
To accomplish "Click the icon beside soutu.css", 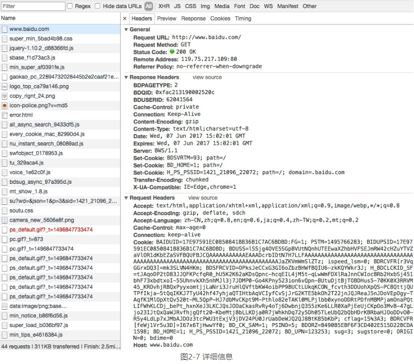I will [x=5, y=211].
